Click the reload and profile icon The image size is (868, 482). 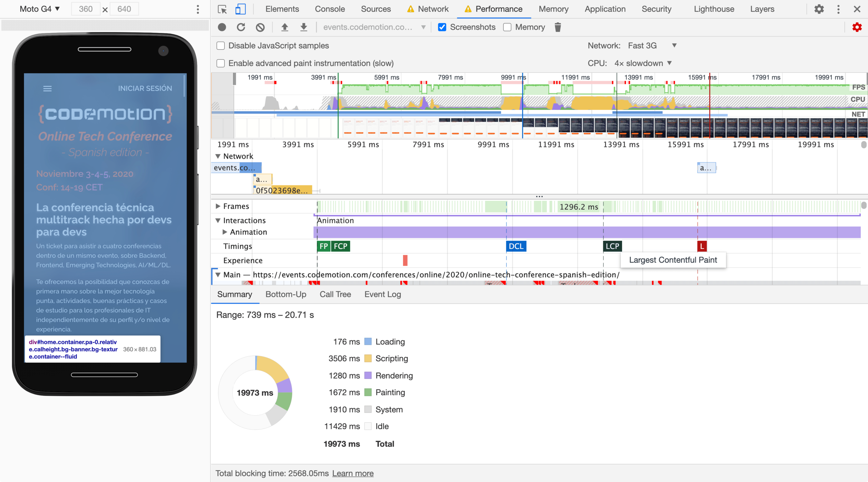(x=241, y=27)
